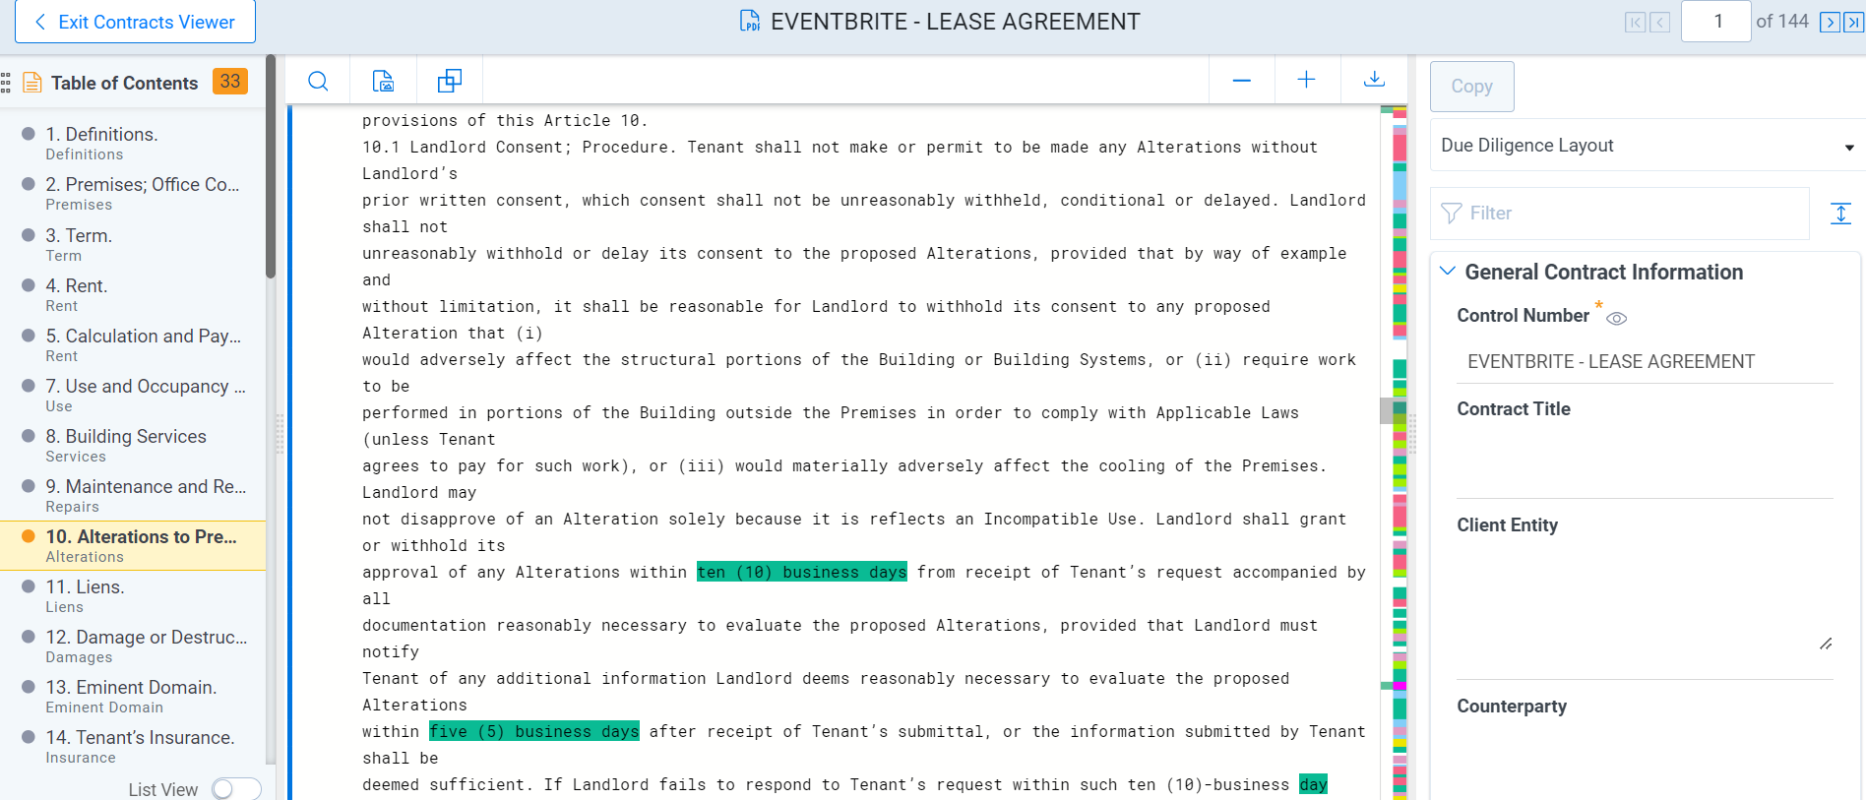
Task: Zoom out with the minus icon
Action: point(1242,81)
